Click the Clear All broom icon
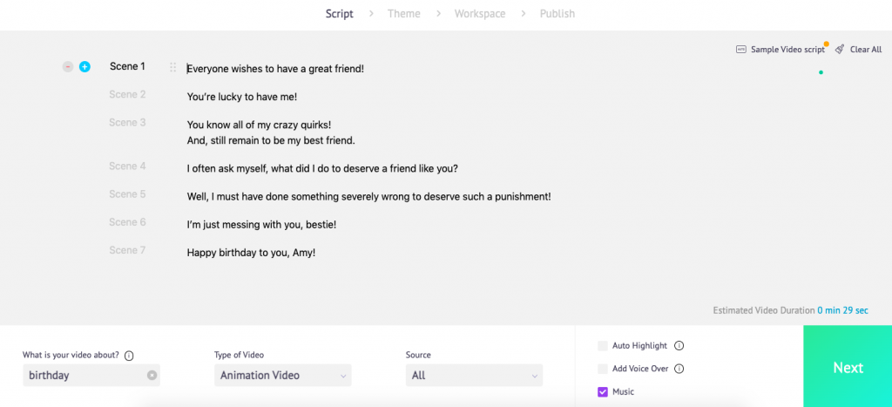Screen dimensions: 892x407 click(840, 50)
